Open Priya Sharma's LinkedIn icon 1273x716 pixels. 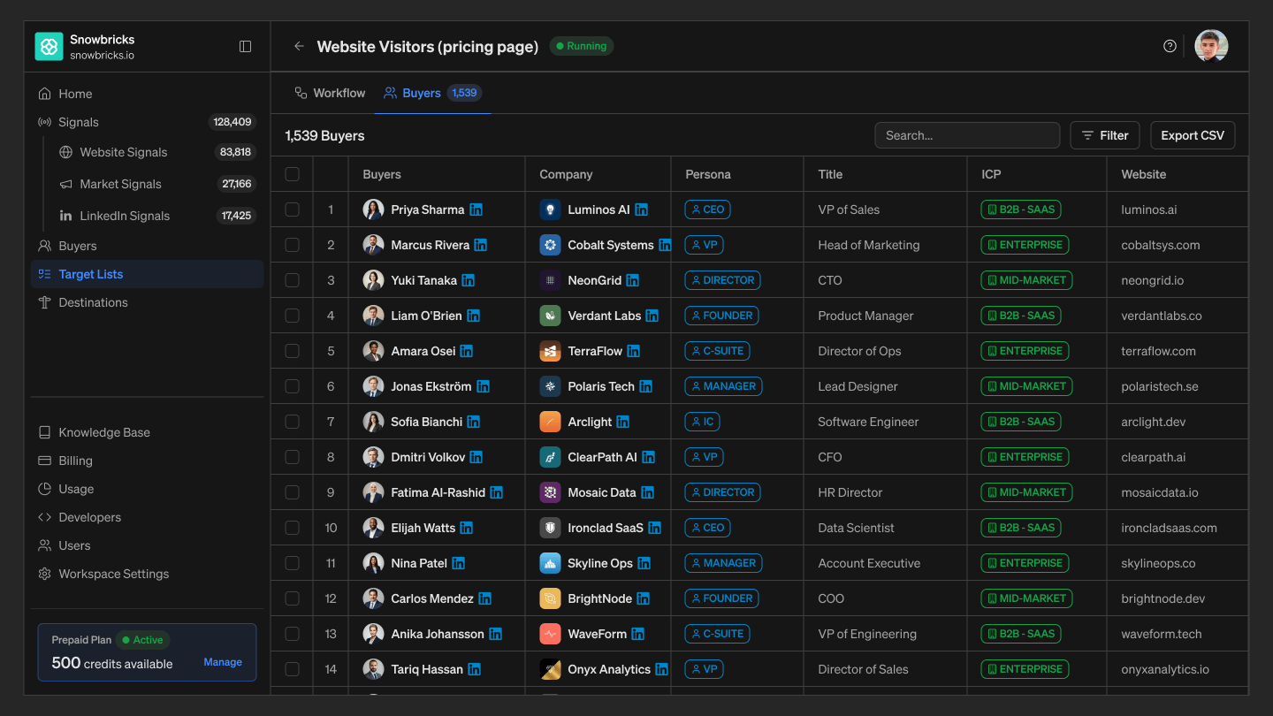pyautogui.click(x=476, y=209)
